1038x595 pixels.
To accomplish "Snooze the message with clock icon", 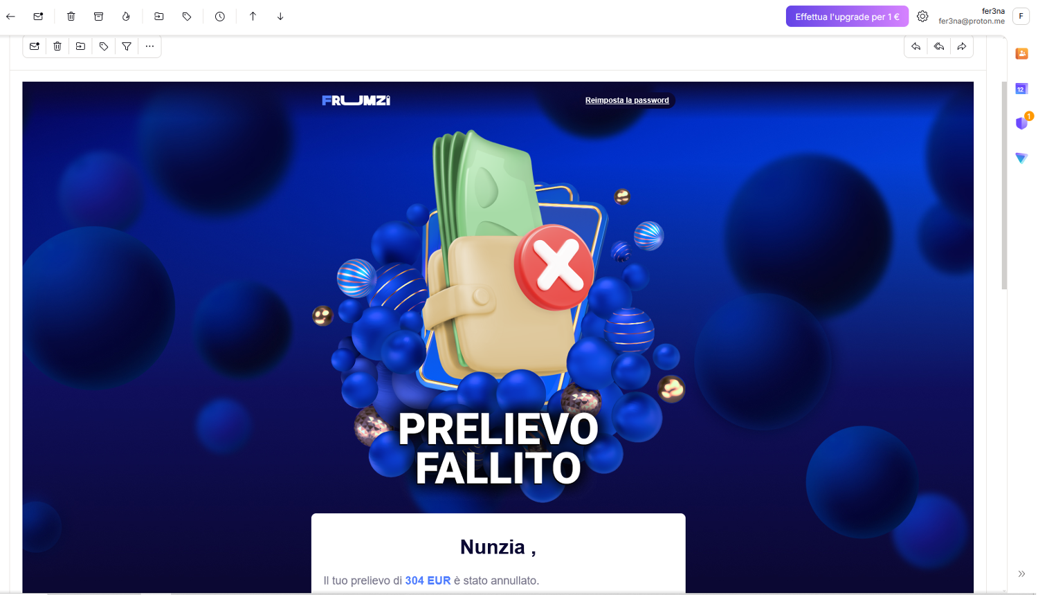I will (x=220, y=16).
